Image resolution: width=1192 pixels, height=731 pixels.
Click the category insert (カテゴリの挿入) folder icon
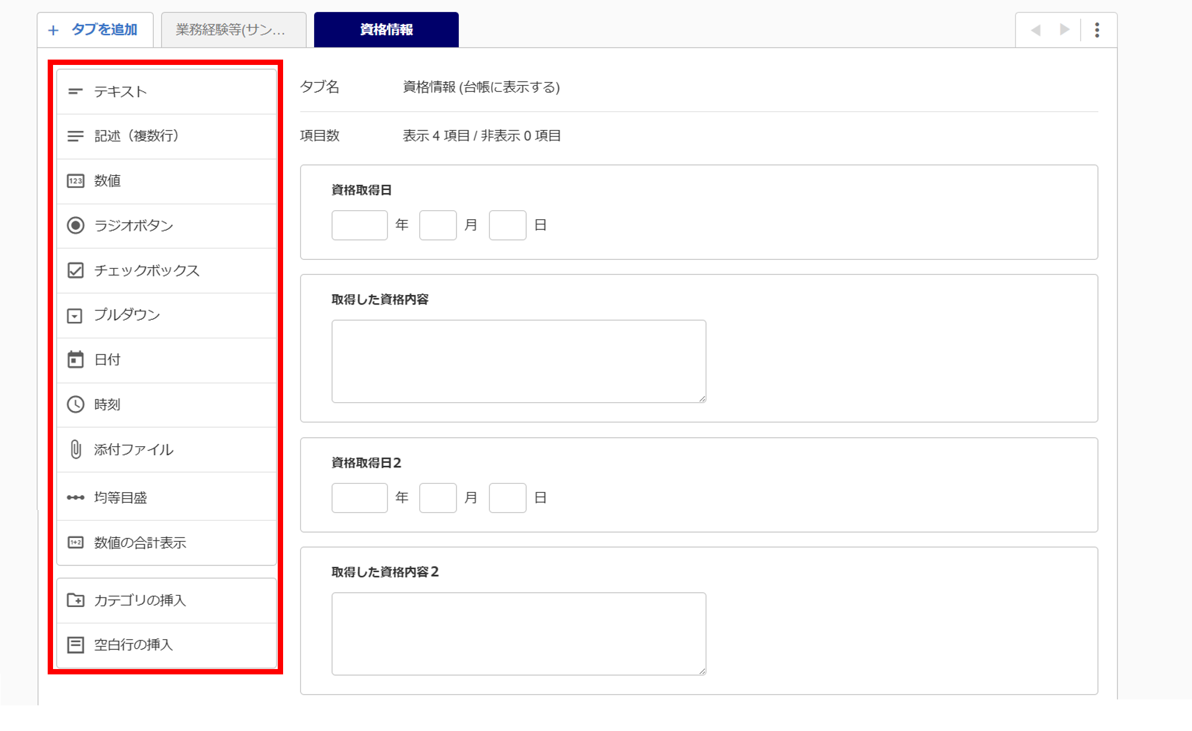point(75,600)
